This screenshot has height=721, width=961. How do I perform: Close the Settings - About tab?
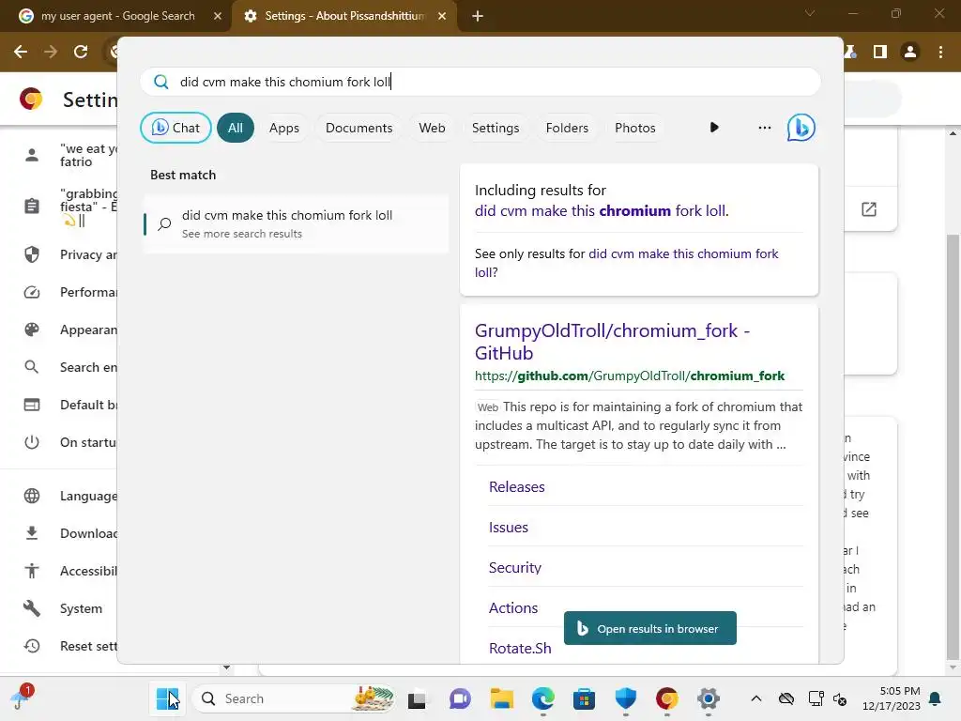[442, 16]
